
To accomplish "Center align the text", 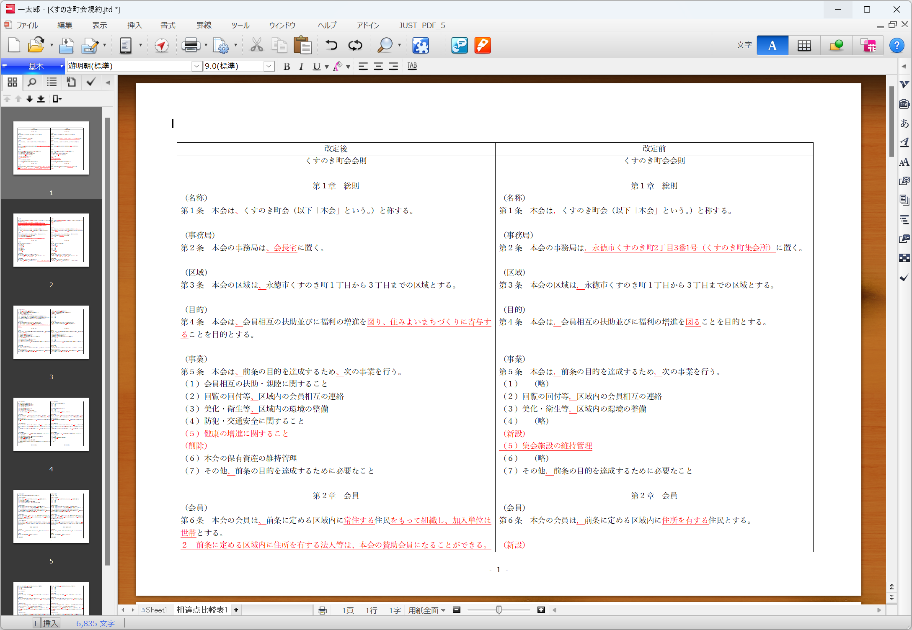I will click(x=378, y=67).
